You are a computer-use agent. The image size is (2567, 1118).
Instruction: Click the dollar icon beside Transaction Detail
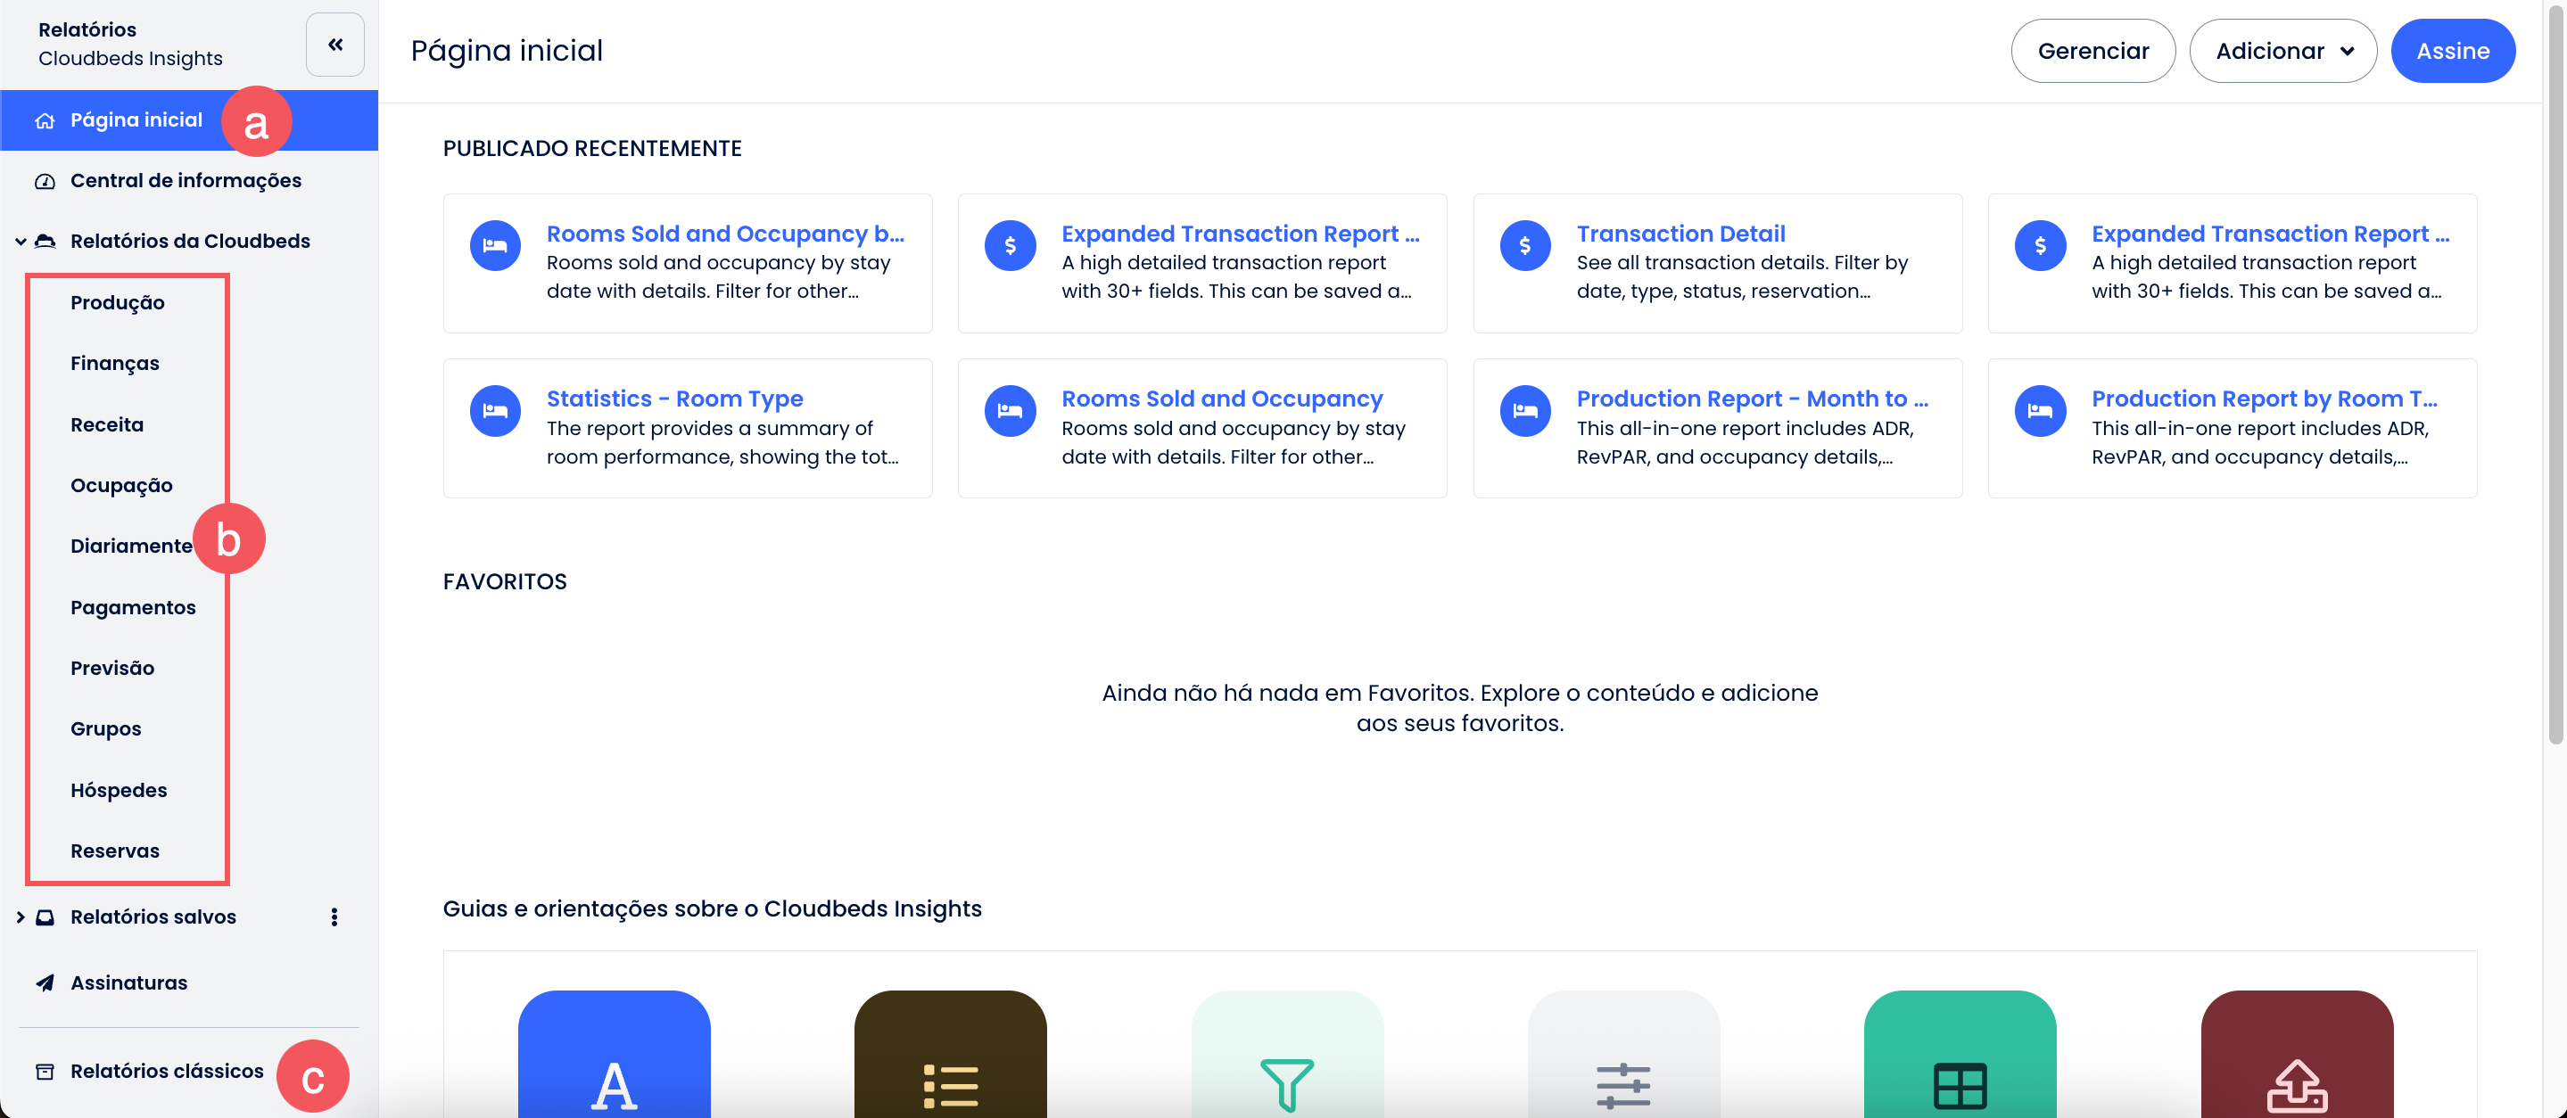(x=1524, y=245)
